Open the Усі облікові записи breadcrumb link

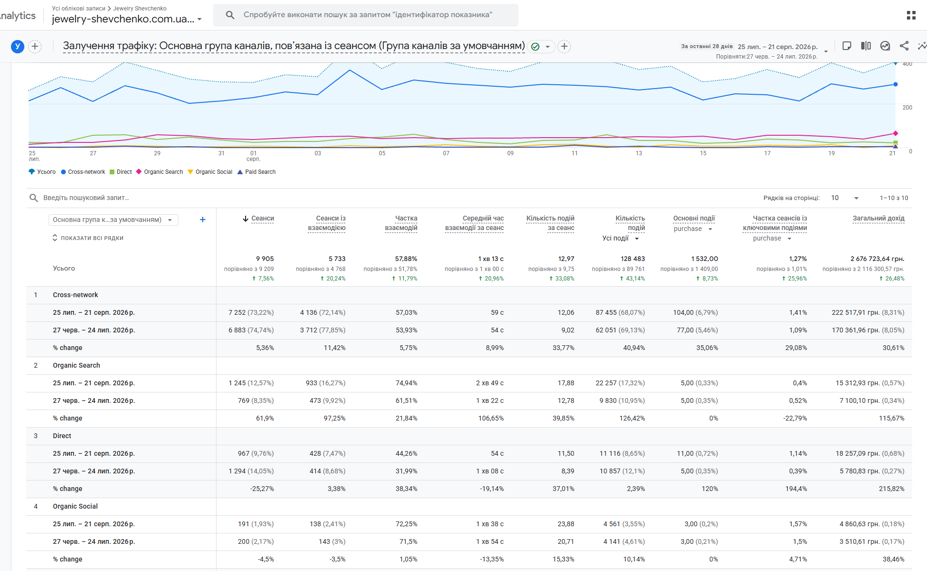pyautogui.click(x=79, y=9)
